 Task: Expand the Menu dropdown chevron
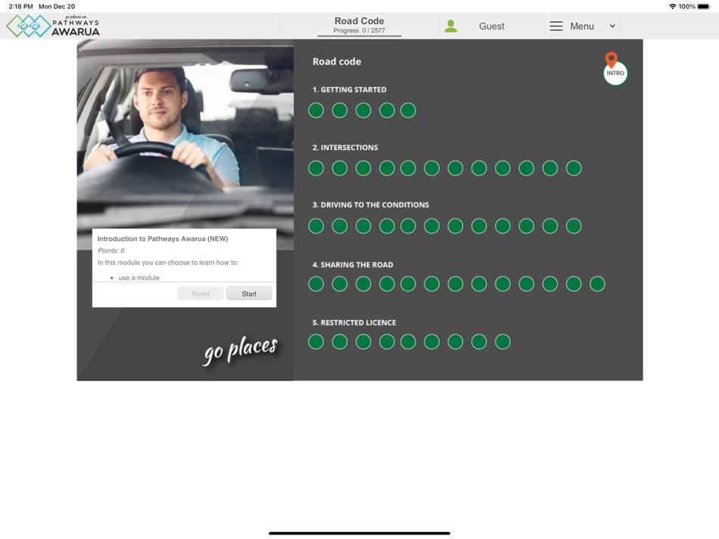coord(612,26)
